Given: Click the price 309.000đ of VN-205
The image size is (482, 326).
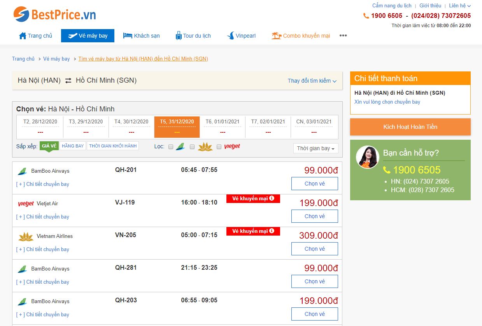Looking at the screenshot, I should coord(319,236).
